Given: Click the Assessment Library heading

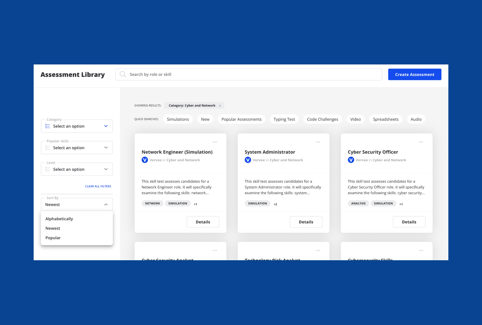Looking at the screenshot, I should point(73,75).
